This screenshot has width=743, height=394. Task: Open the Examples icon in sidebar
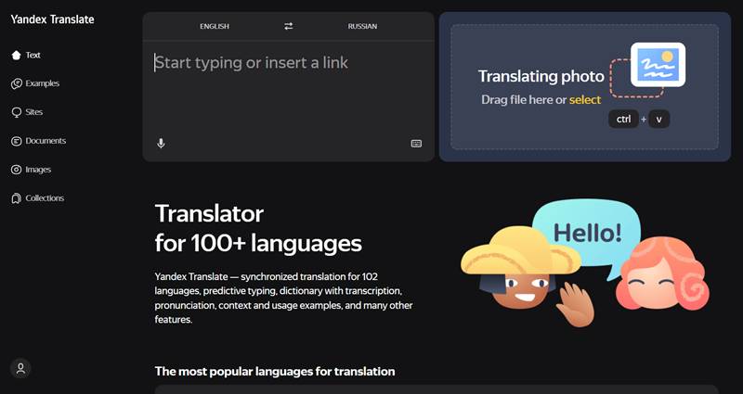tap(16, 83)
